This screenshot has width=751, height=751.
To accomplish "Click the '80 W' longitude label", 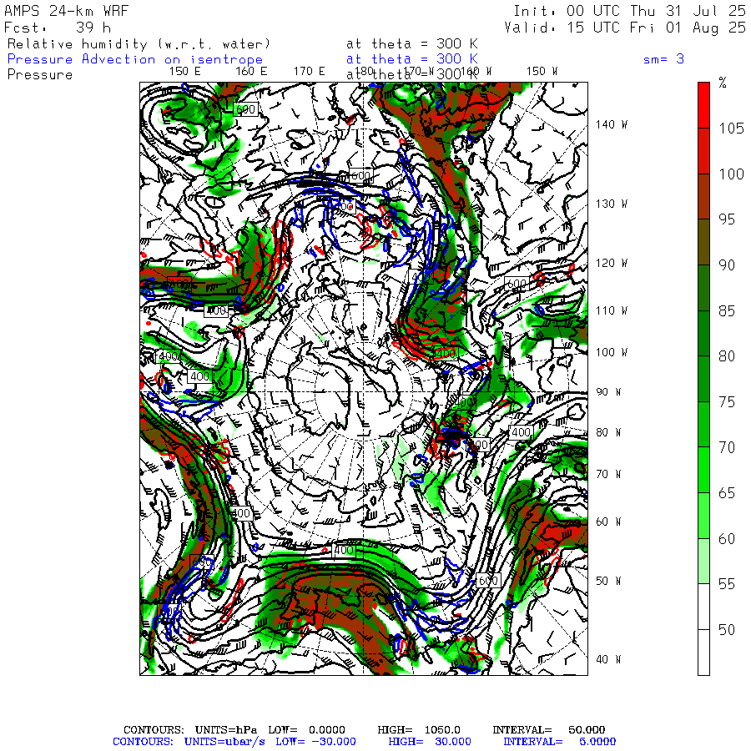I will tap(608, 432).
